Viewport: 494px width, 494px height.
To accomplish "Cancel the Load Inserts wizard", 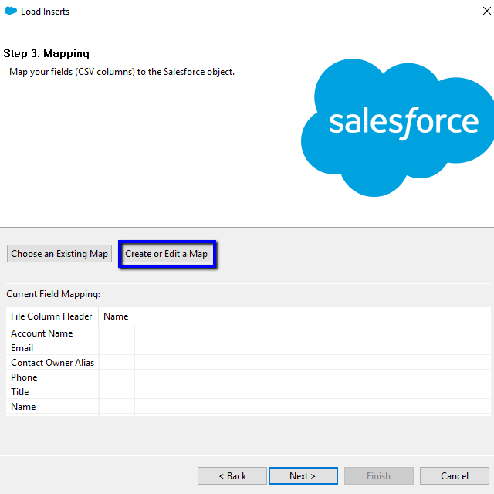I will point(455,476).
